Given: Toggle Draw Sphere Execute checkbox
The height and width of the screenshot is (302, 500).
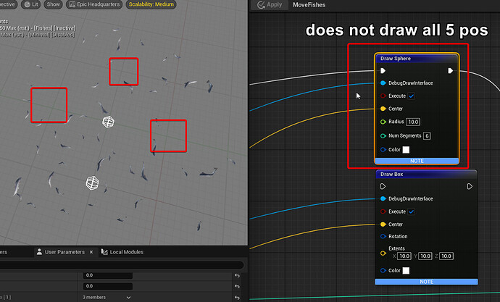Looking at the screenshot, I should tap(412, 96).
